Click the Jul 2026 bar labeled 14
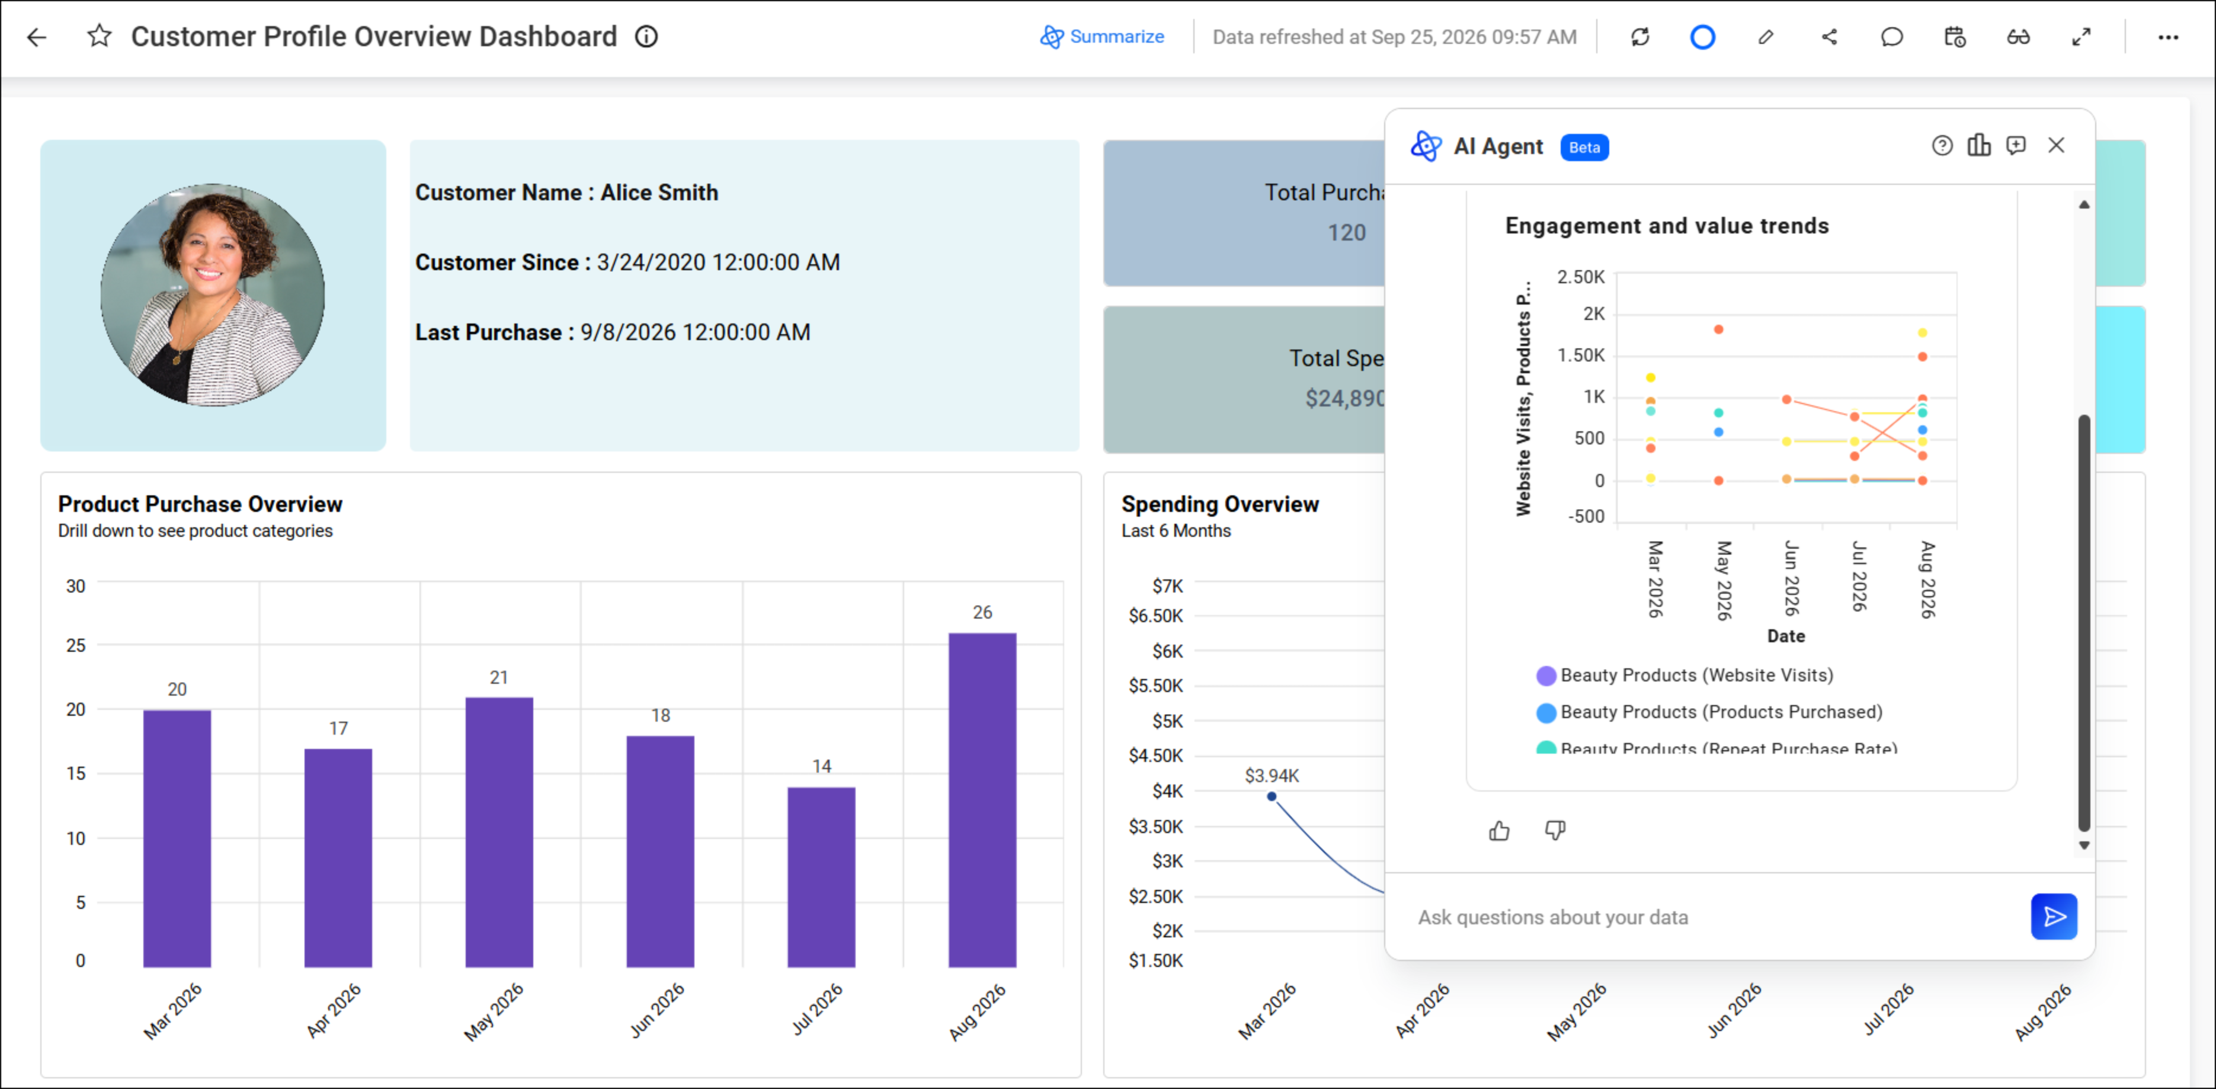Viewport: 2216px width, 1089px height. click(x=821, y=876)
